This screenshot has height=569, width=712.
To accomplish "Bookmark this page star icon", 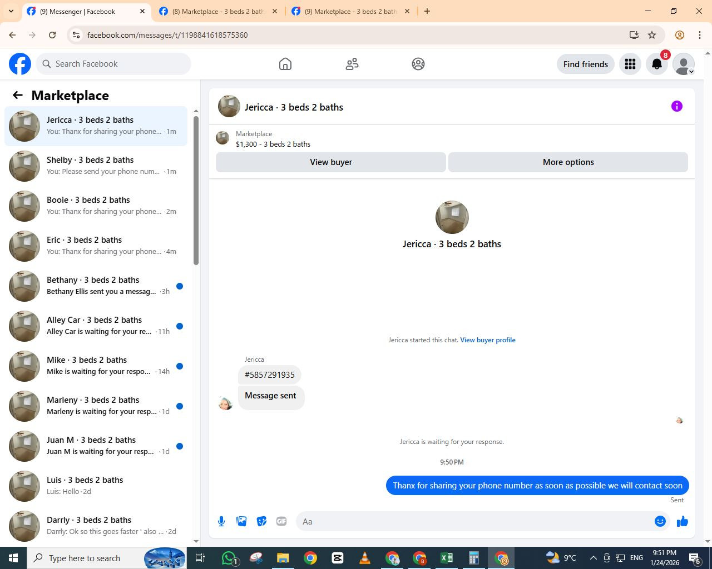I will 652,35.
